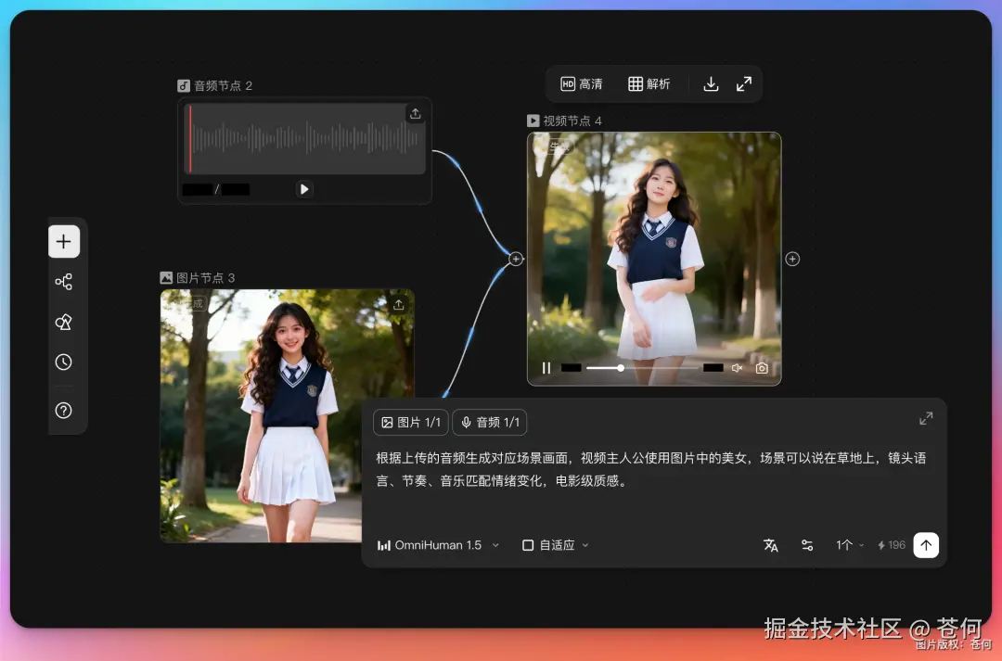
Task: Click the prompt text describing the video scene
Action: pos(649,466)
